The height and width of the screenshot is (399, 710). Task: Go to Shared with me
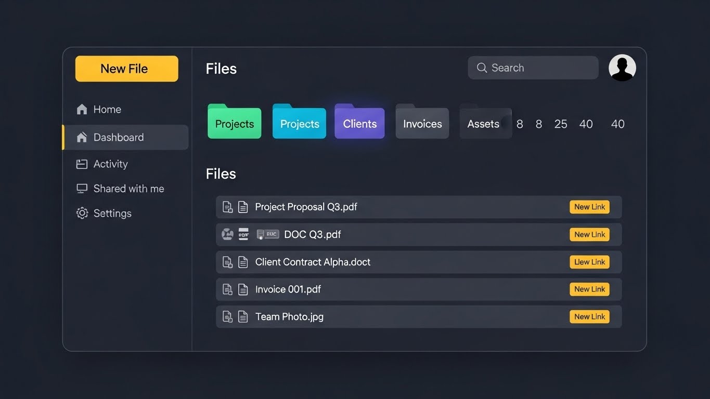[128, 189]
